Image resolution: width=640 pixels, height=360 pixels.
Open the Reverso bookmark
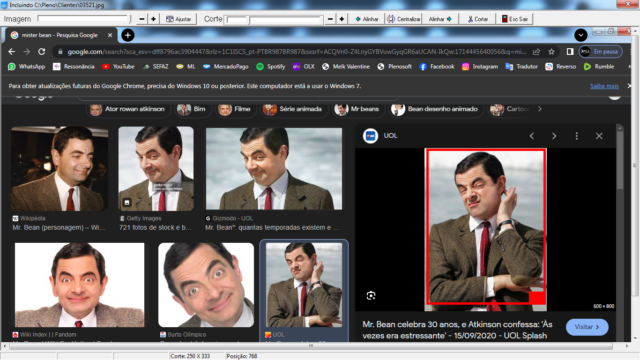coord(561,67)
